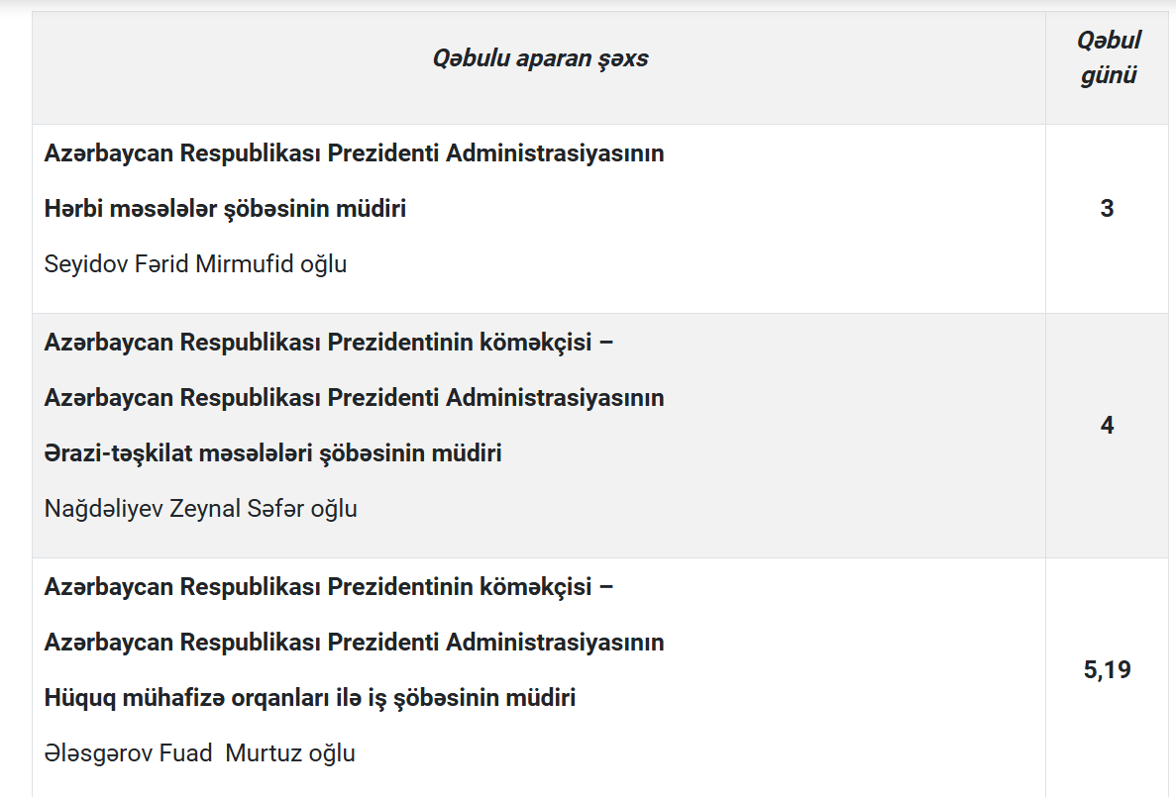Screen dimensions: 1176x797
Task: Click the 'Qəbul günü' column header
Action: click(1108, 57)
